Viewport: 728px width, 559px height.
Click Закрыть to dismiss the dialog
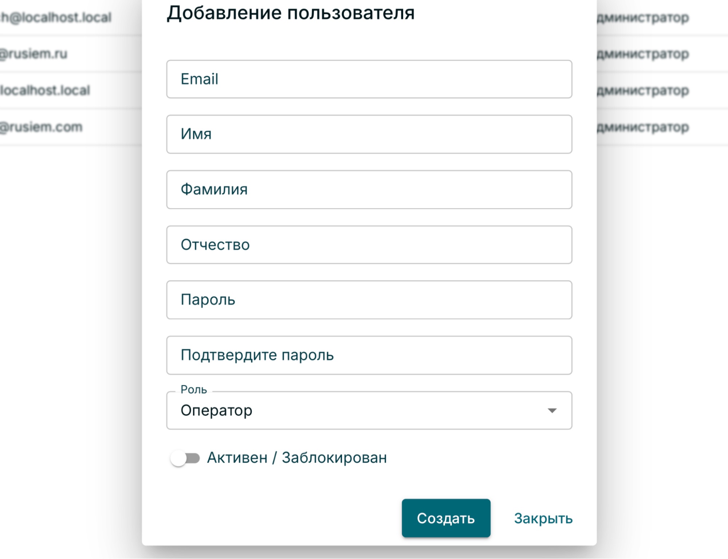543,518
